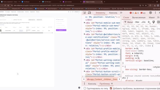Viewport: 160px width, 90px height.
Task: Select the Проблемы drawer tab
Action: pos(104,84)
